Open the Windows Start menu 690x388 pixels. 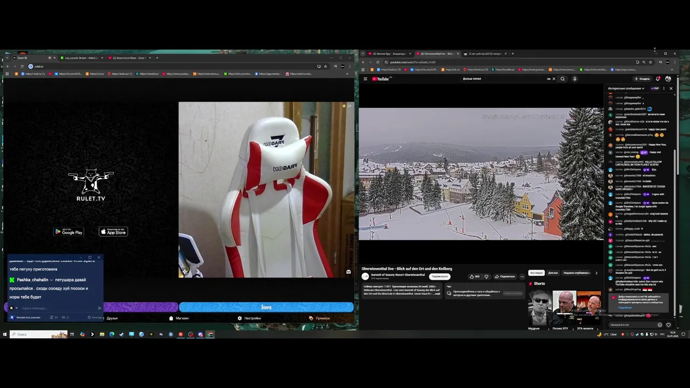point(5,334)
